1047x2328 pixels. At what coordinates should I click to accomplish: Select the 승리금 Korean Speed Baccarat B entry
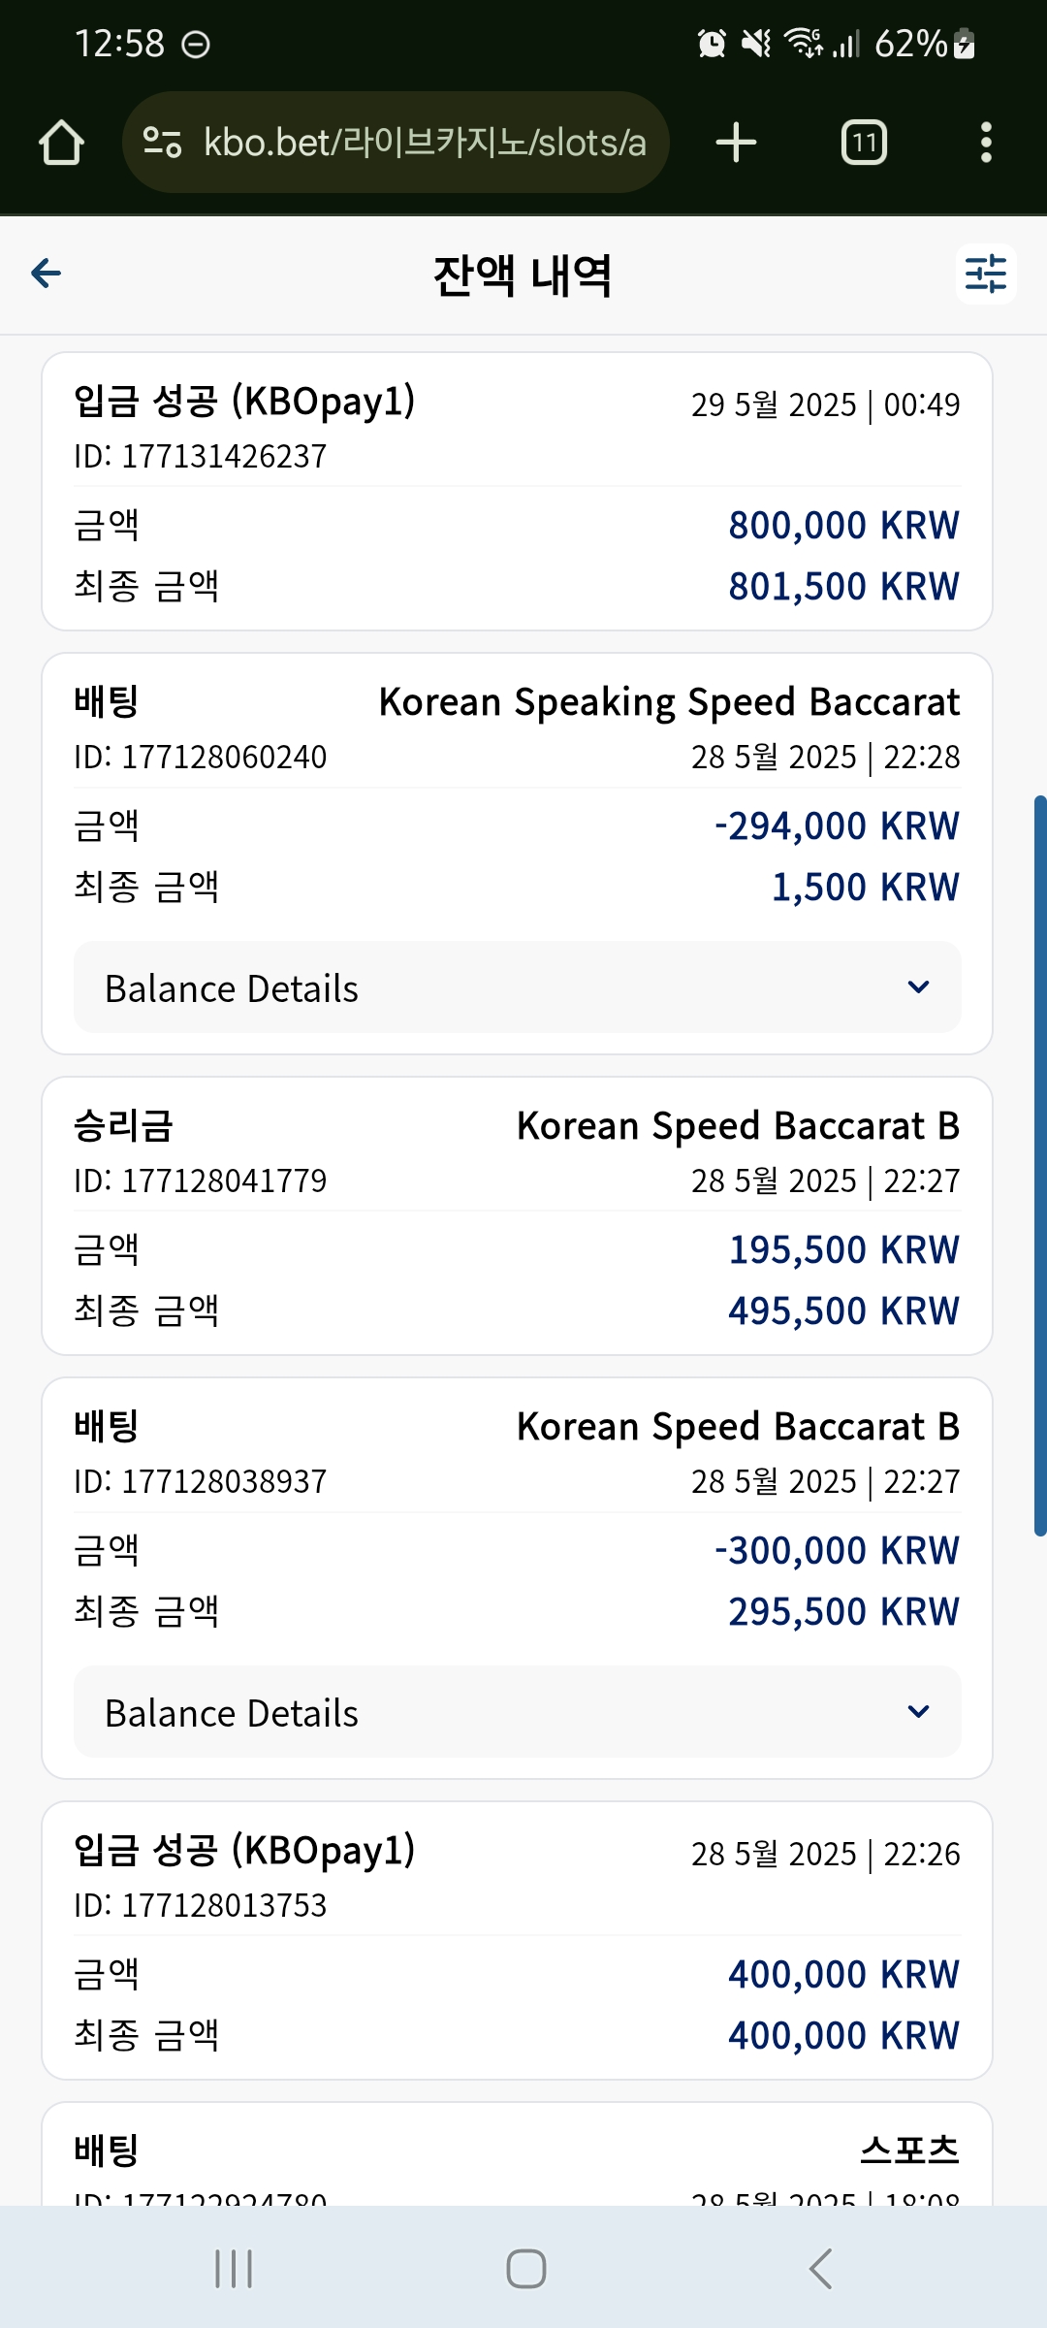tap(518, 1216)
